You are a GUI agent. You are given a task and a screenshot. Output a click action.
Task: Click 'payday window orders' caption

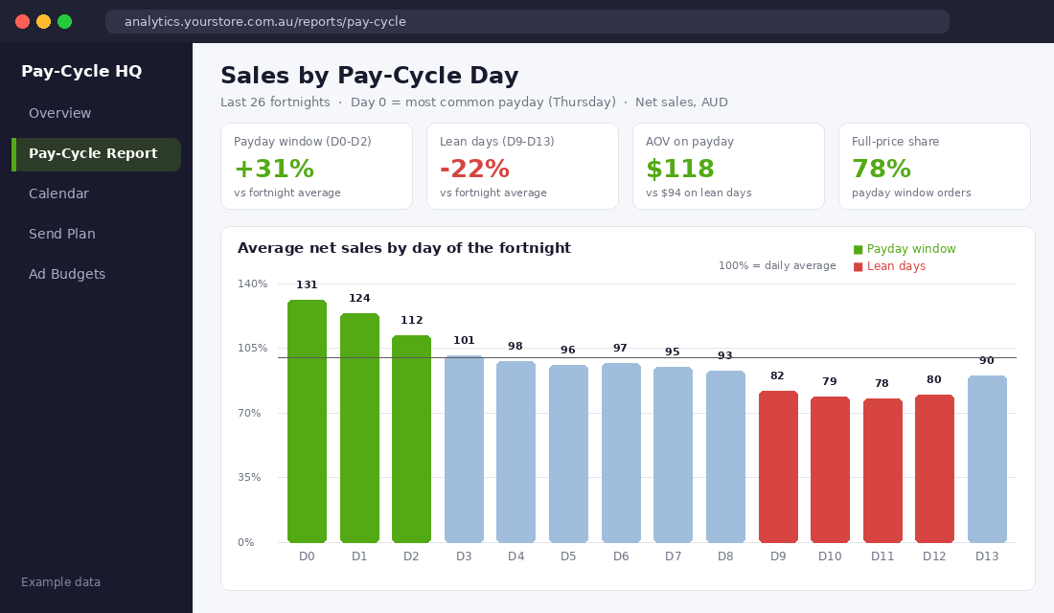tap(911, 193)
